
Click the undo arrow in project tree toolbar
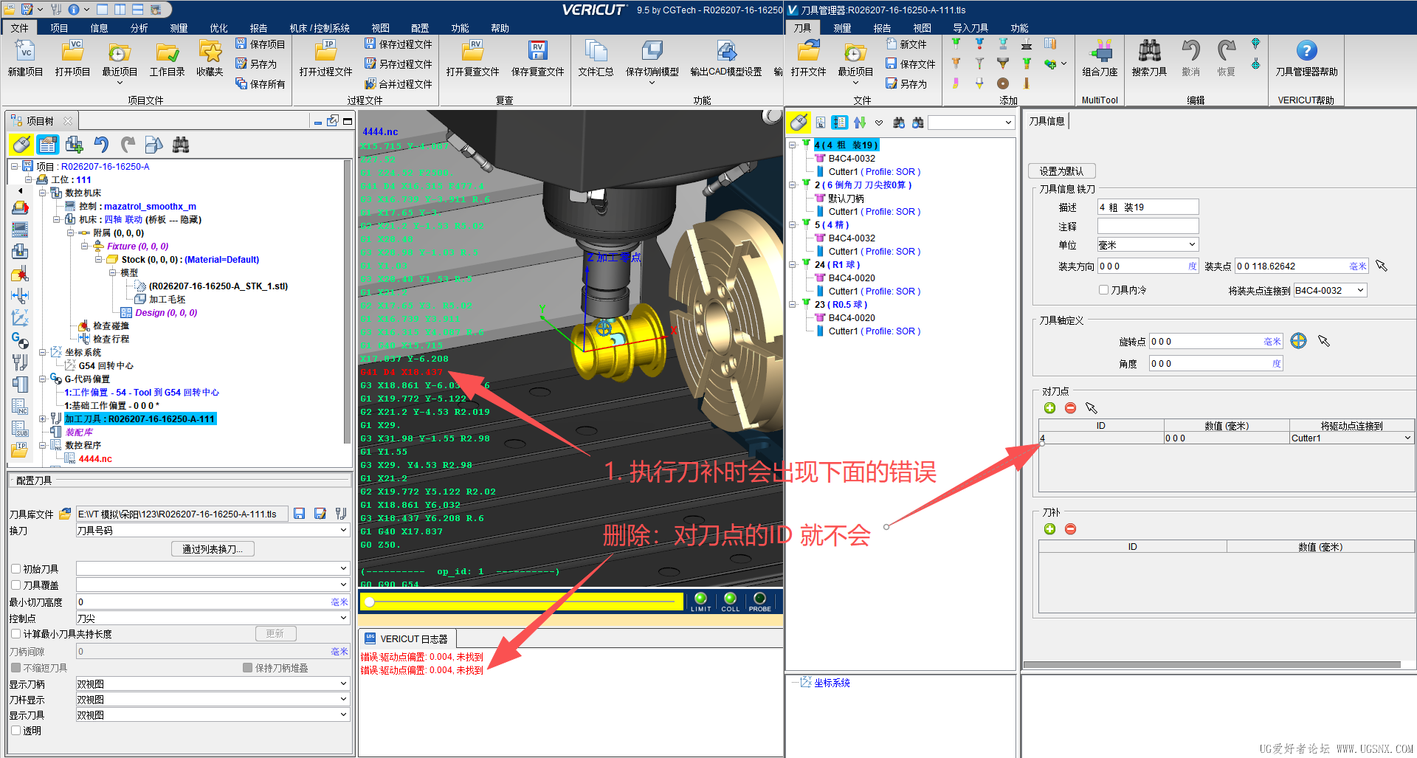101,144
